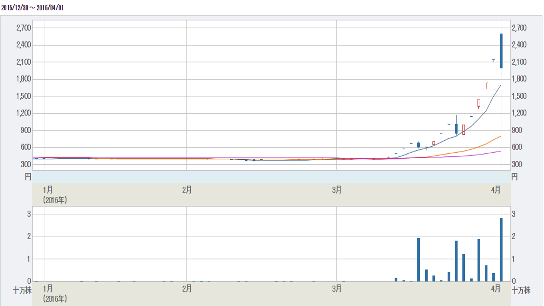Click the 4月 label below the price chart
The image size is (544, 306).
click(496, 190)
